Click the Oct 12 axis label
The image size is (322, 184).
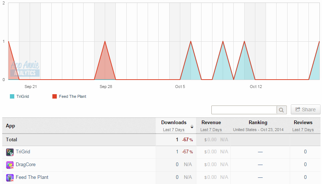pyautogui.click(x=256, y=87)
